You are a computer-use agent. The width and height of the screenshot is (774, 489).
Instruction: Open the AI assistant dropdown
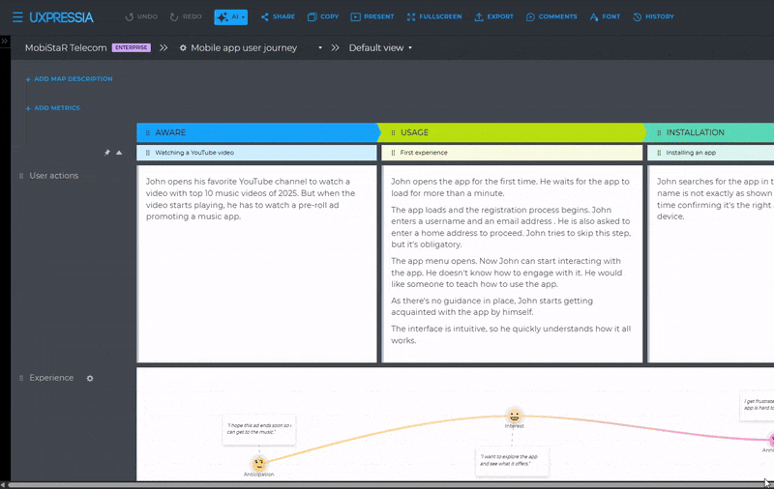(x=230, y=16)
